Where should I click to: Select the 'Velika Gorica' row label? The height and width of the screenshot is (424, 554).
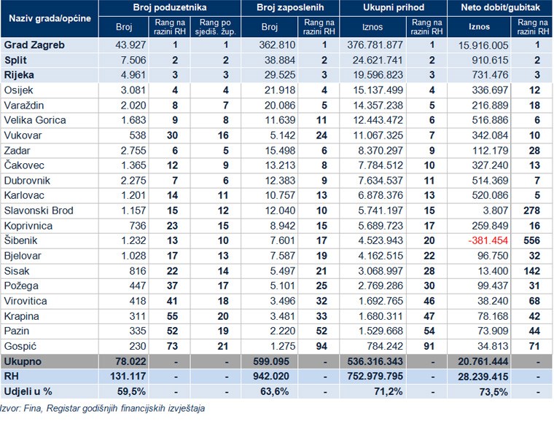[35, 120]
